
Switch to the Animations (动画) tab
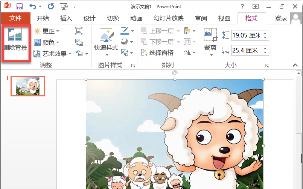coord(136,18)
